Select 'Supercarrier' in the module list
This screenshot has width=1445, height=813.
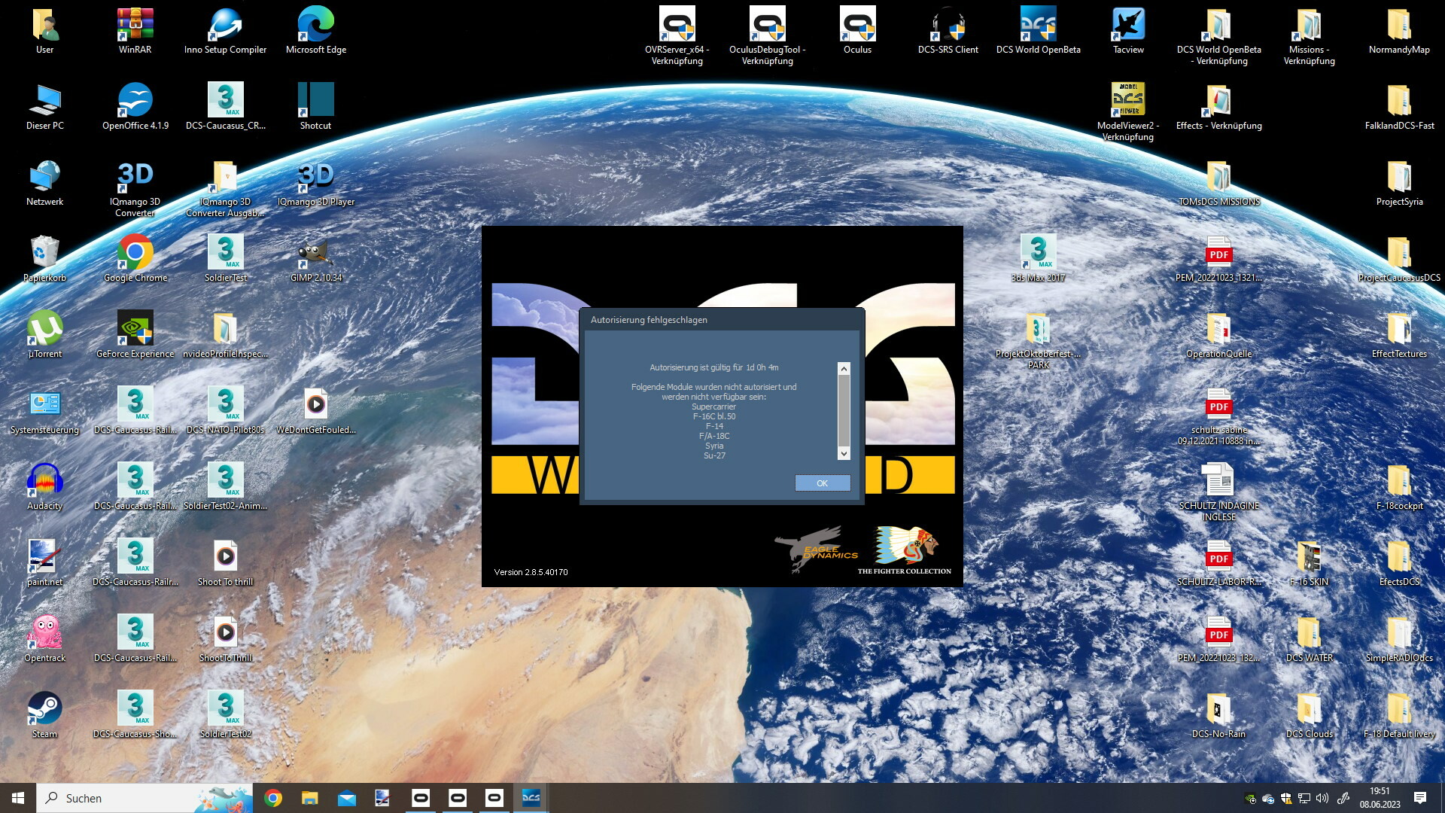click(x=713, y=406)
